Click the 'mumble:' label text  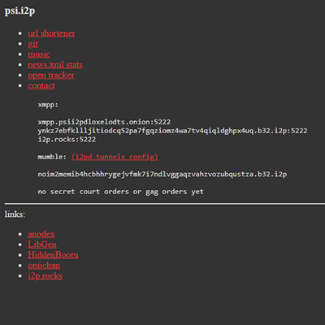point(52,157)
